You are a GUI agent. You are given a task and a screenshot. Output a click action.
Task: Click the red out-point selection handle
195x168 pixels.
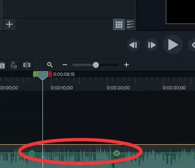point(50,74)
